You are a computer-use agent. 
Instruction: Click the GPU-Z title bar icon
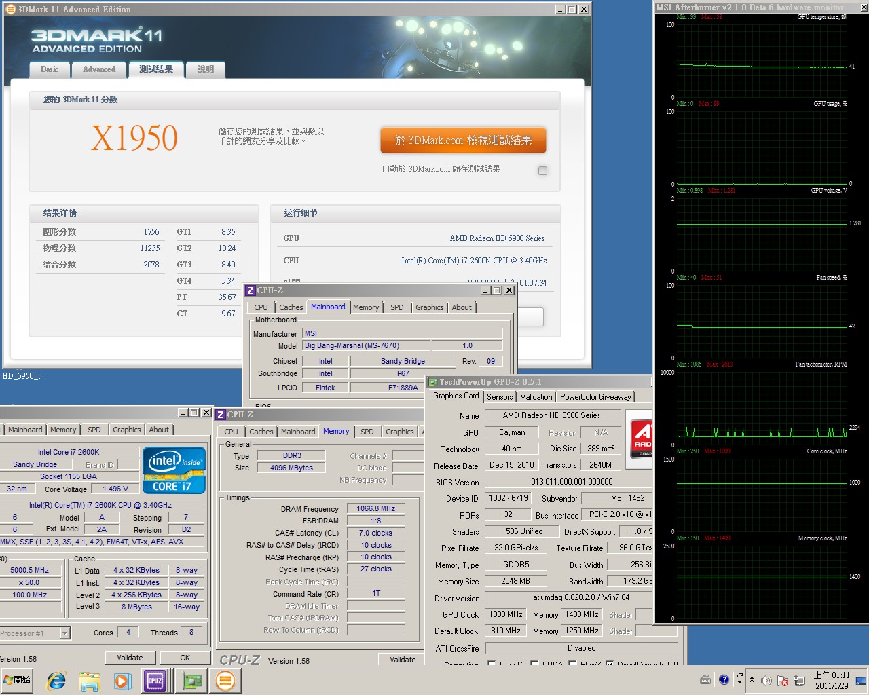432,382
